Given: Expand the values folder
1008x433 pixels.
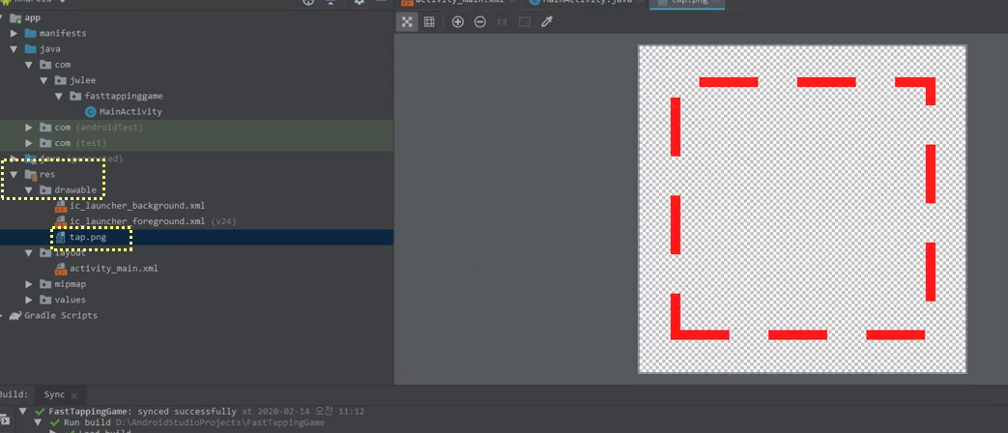Looking at the screenshot, I should (29, 300).
